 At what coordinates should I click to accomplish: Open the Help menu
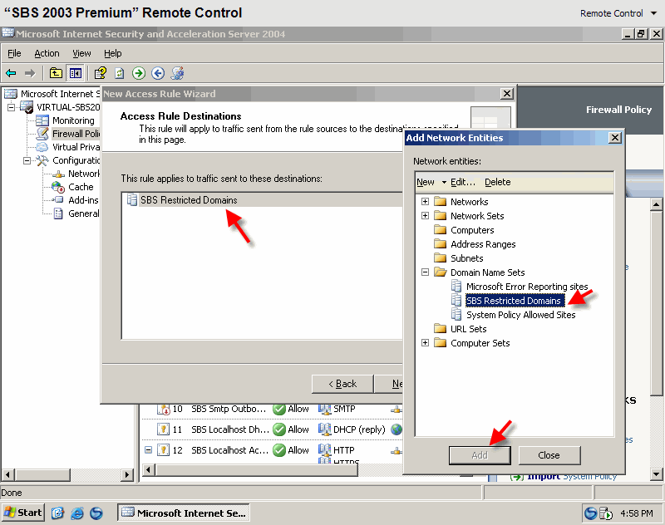coord(113,53)
